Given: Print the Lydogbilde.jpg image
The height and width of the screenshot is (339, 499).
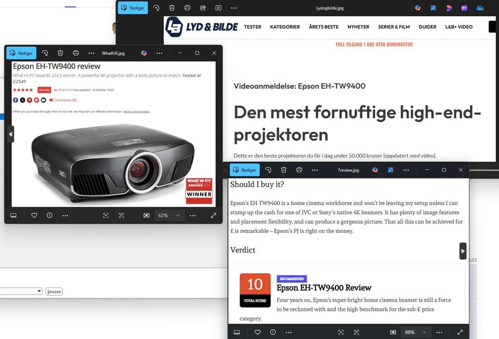Looking at the screenshot, I should (188, 8).
